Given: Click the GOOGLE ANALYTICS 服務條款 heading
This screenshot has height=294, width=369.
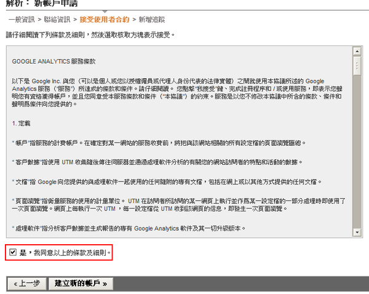Looking at the screenshot, I should click(54, 62).
